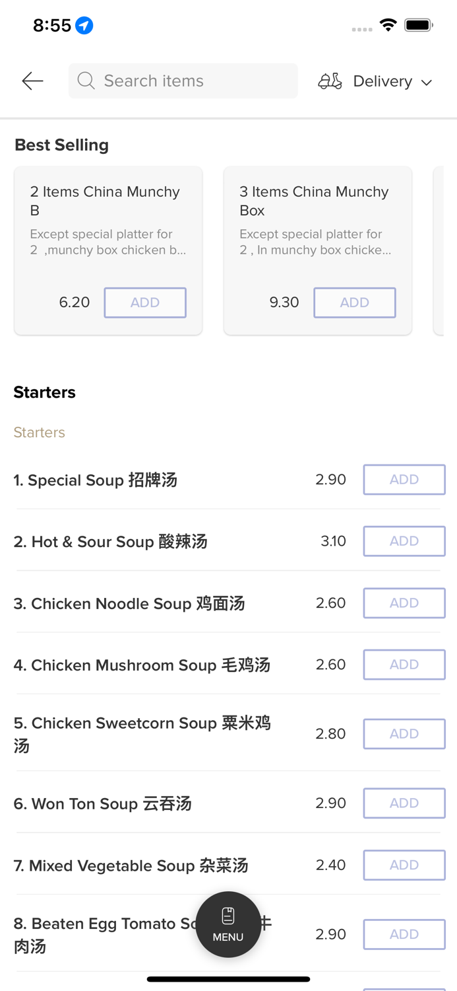Select the magnifying glass search icon

[x=86, y=81]
